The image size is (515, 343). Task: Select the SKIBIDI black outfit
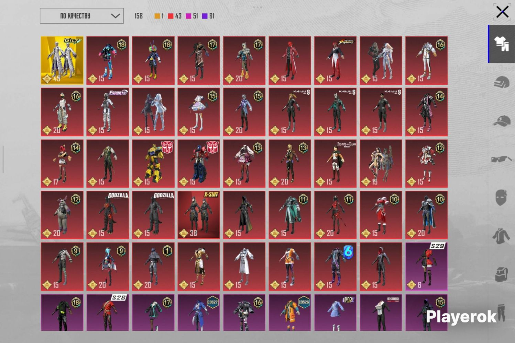[381, 312]
